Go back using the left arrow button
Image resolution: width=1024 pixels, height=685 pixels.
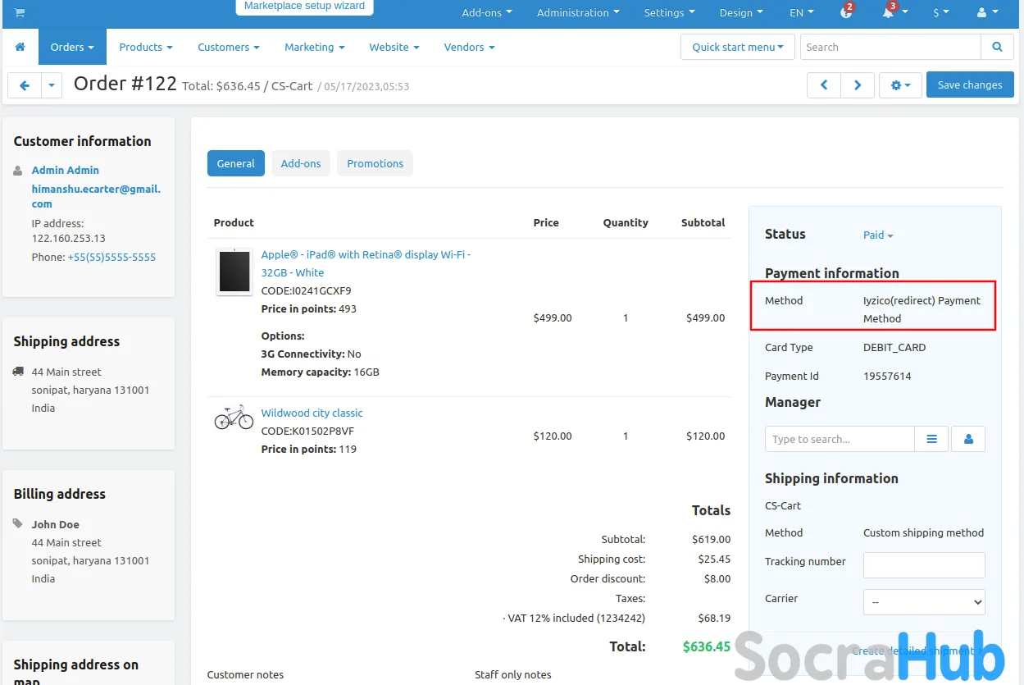(25, 85)
